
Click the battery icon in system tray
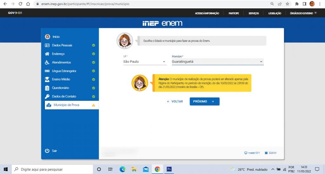coord(279,170)
